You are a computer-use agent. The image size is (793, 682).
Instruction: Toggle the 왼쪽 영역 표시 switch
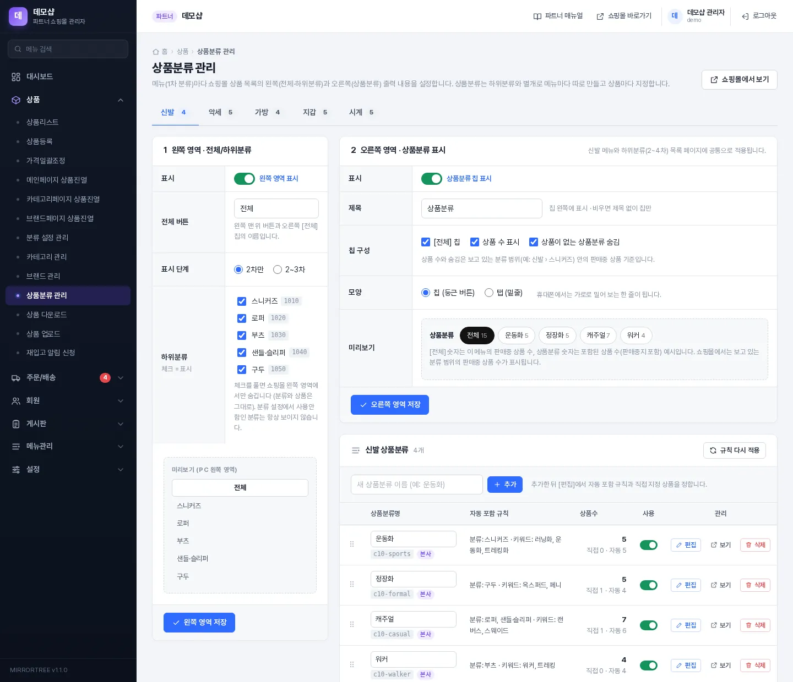point(245,179)
